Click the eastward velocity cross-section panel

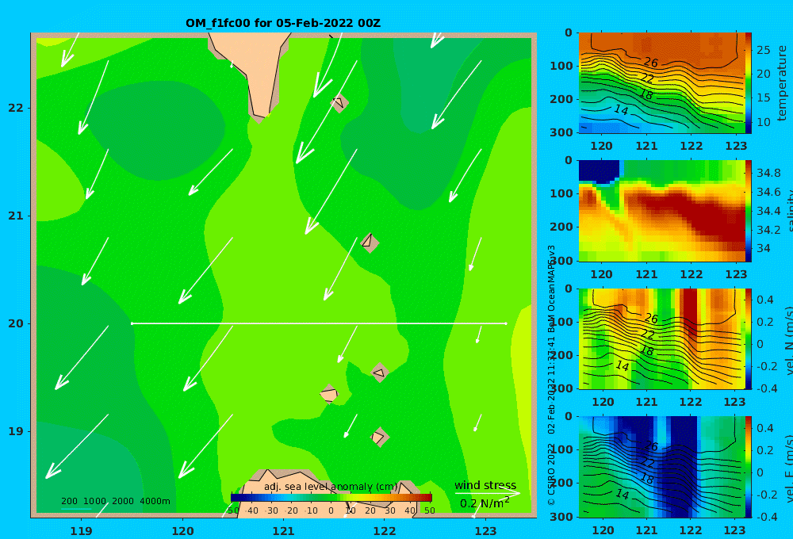[661, 467]
